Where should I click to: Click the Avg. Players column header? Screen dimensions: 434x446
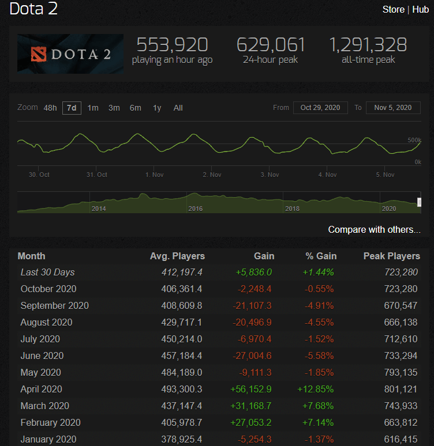coord(177,256)
